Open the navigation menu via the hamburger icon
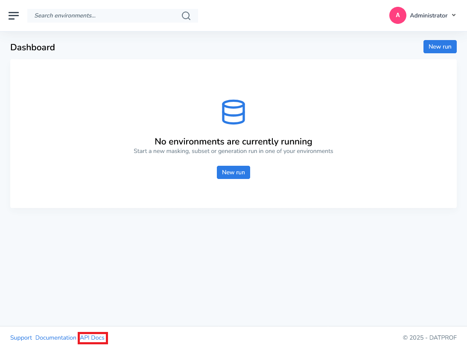 pos(14,15)
